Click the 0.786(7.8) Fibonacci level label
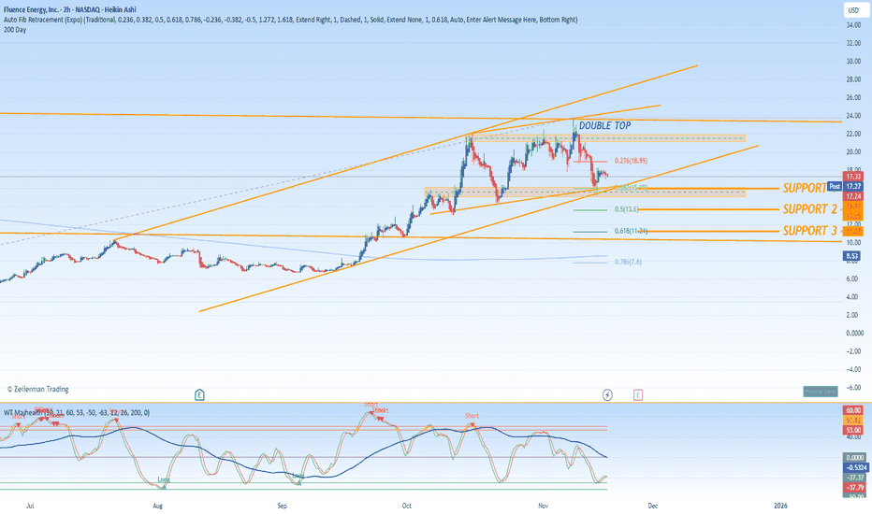872x514 pixels. click(628, 262)
